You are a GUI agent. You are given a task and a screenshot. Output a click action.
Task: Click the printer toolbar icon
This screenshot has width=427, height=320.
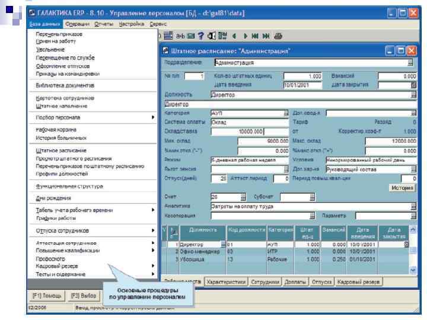coord(278,36)
